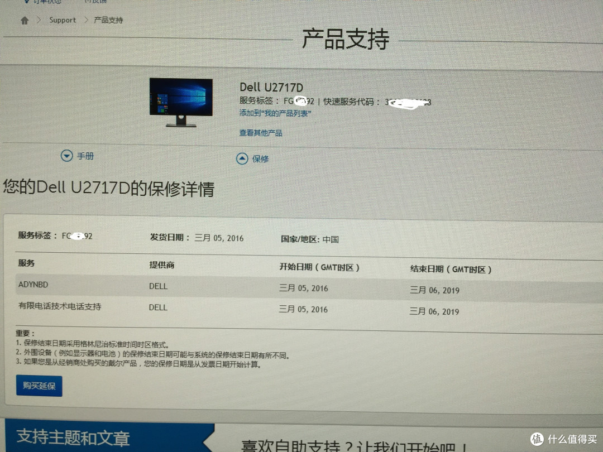The height and width of the screenshot is (452, 603).
Task: Open the Support breadcrumb link
Action: pyautogui.click(x=63, y=20)
